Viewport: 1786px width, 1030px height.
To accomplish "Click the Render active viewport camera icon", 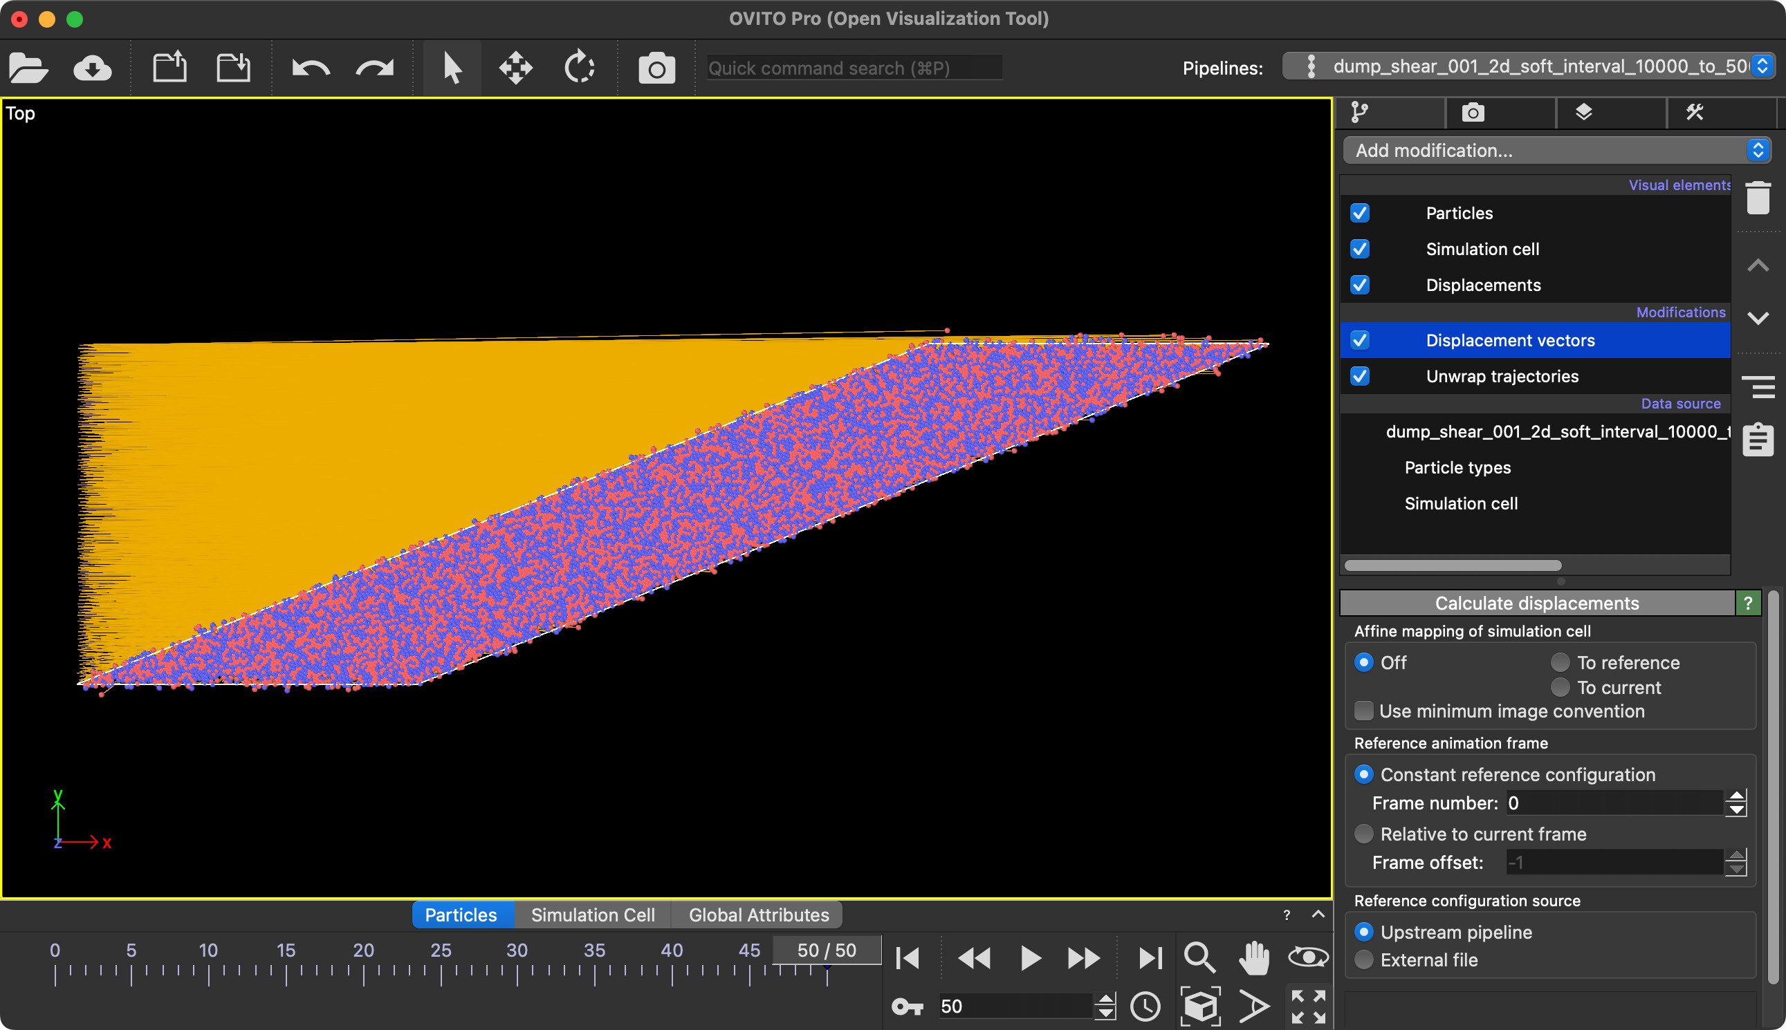I will pyautogui.click(x=656, y=68).
